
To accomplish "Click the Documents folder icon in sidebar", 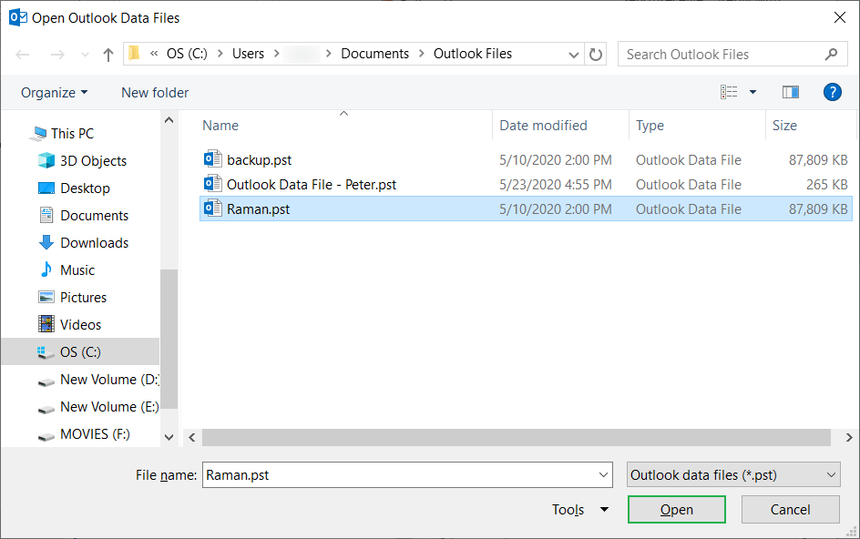I will (46, 216).
